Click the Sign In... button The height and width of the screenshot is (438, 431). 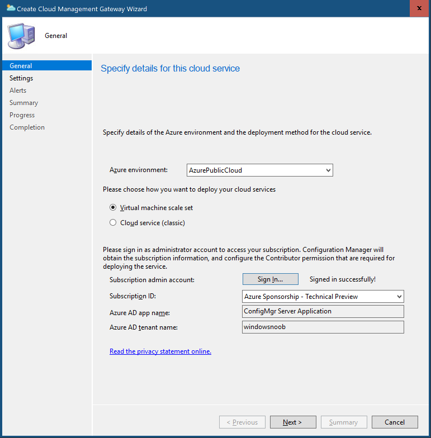click(271, 279)
